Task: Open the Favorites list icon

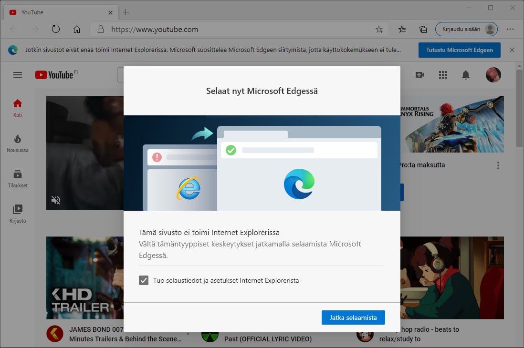Action: pos(402,30)
